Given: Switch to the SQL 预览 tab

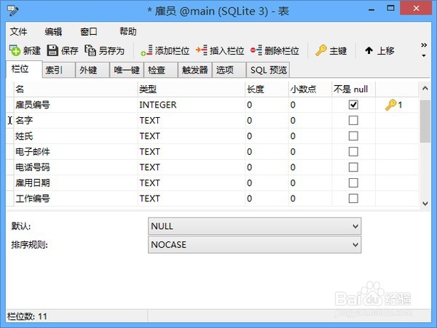Looking at the screenshot, I should tap(268, 70).
